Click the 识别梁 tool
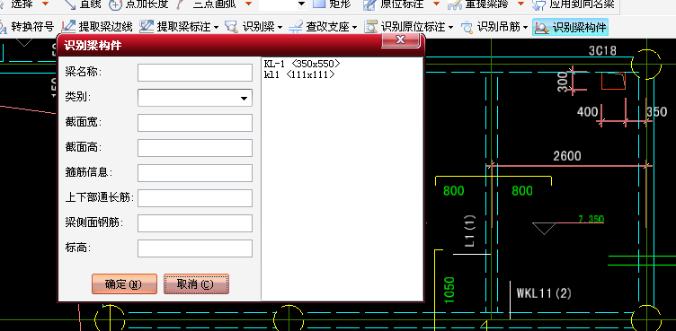 pyautogui.click(x=250, y=27)
